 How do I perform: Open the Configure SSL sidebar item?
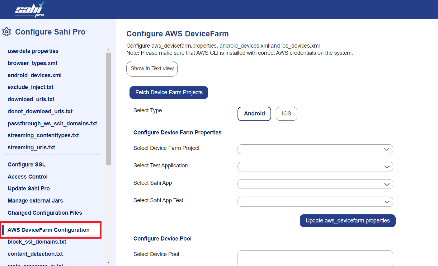coord(26,165)
